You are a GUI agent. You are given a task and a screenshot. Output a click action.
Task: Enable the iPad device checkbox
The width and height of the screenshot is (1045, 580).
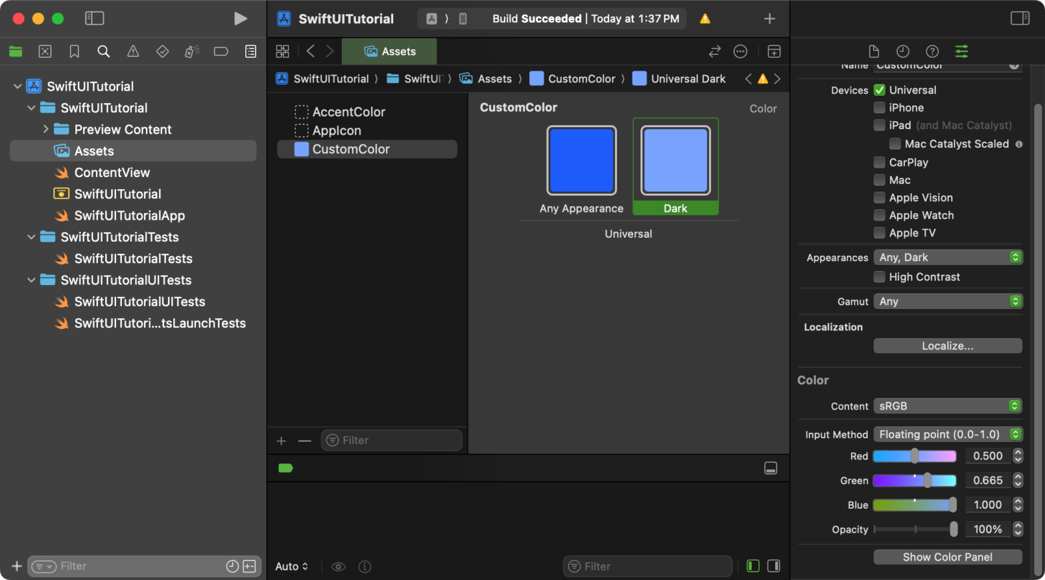880,125
